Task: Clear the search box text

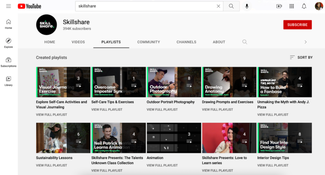Action: coord(218,6)
